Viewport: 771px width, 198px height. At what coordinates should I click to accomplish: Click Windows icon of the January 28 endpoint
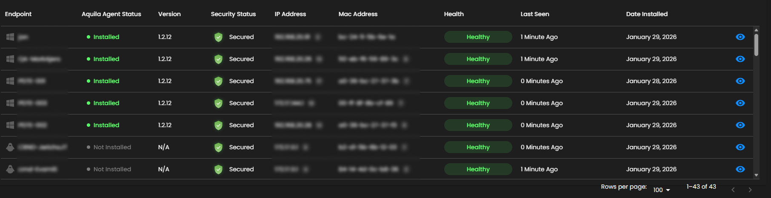10,81
